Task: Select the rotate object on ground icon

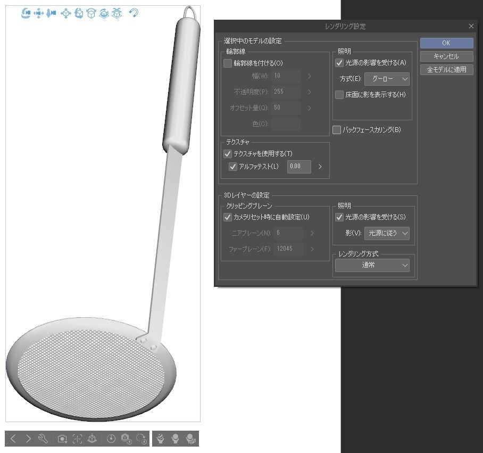Action: (x=104, y=13)
